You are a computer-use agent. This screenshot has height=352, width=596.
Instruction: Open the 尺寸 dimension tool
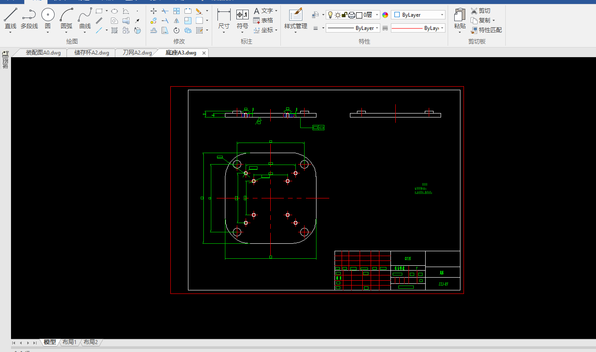(224, 19)
